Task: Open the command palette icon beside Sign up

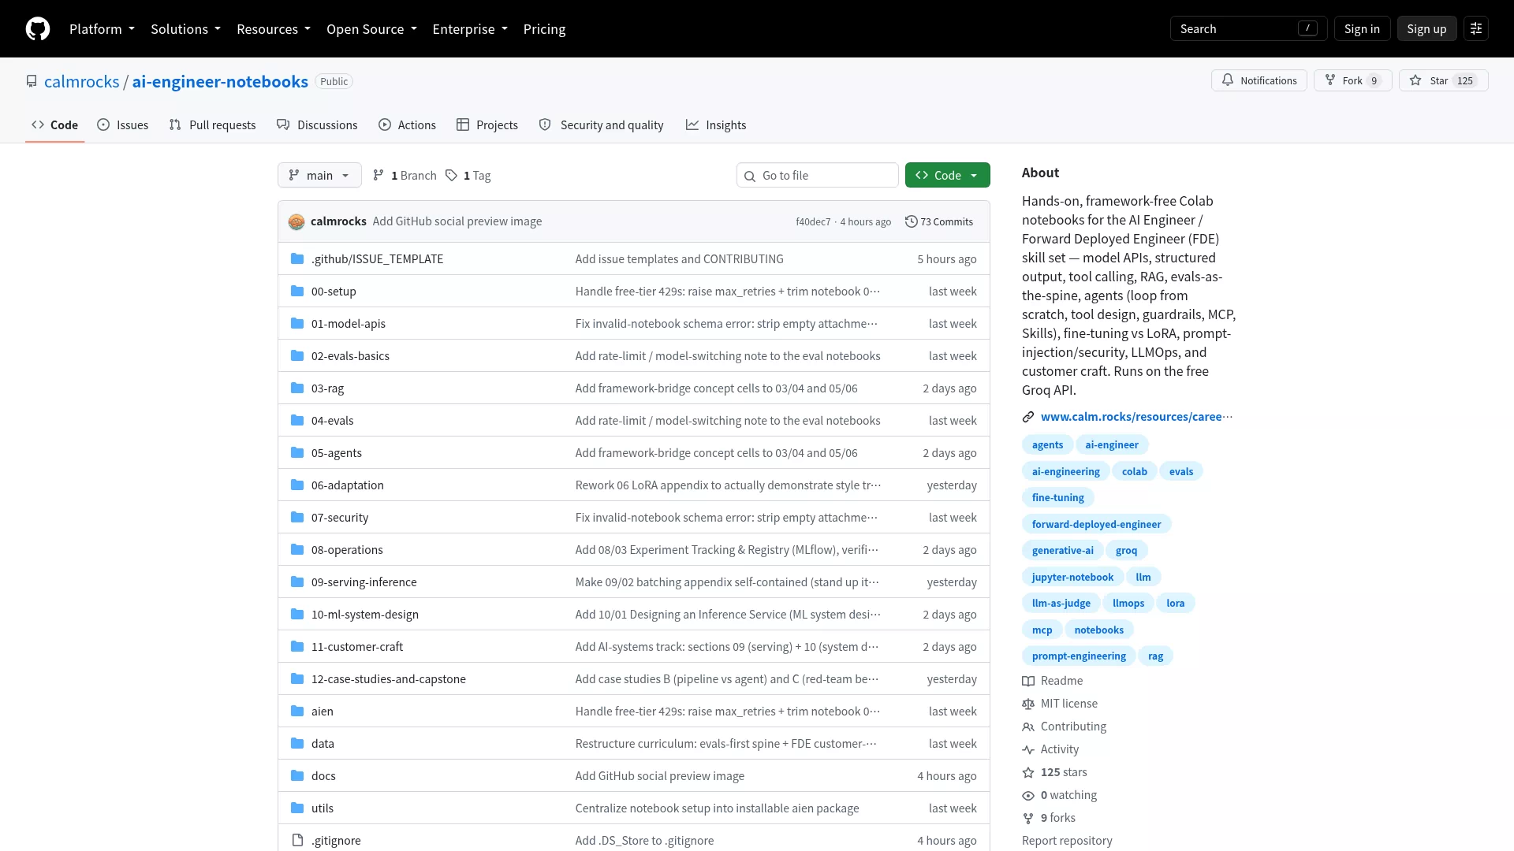Action: coord(1476,29)
